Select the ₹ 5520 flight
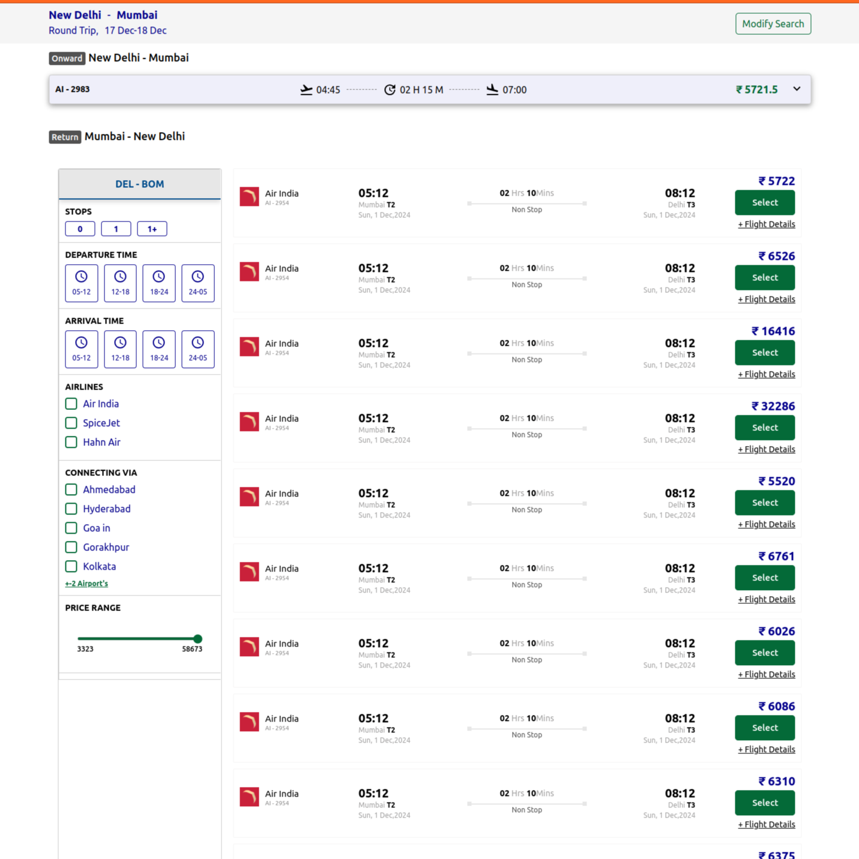This screenshot has width=859, height=859. (765, 503)
